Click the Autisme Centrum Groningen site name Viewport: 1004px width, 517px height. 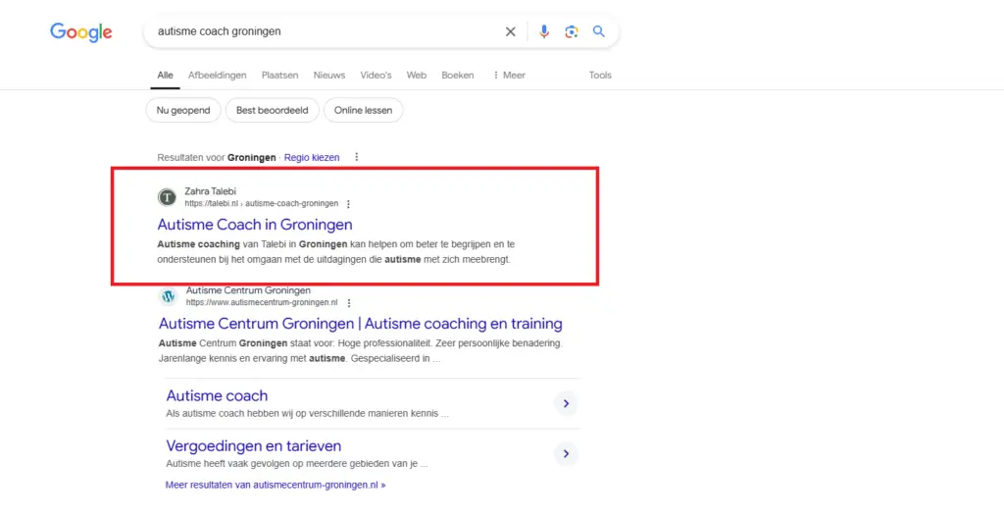[248, 290]
